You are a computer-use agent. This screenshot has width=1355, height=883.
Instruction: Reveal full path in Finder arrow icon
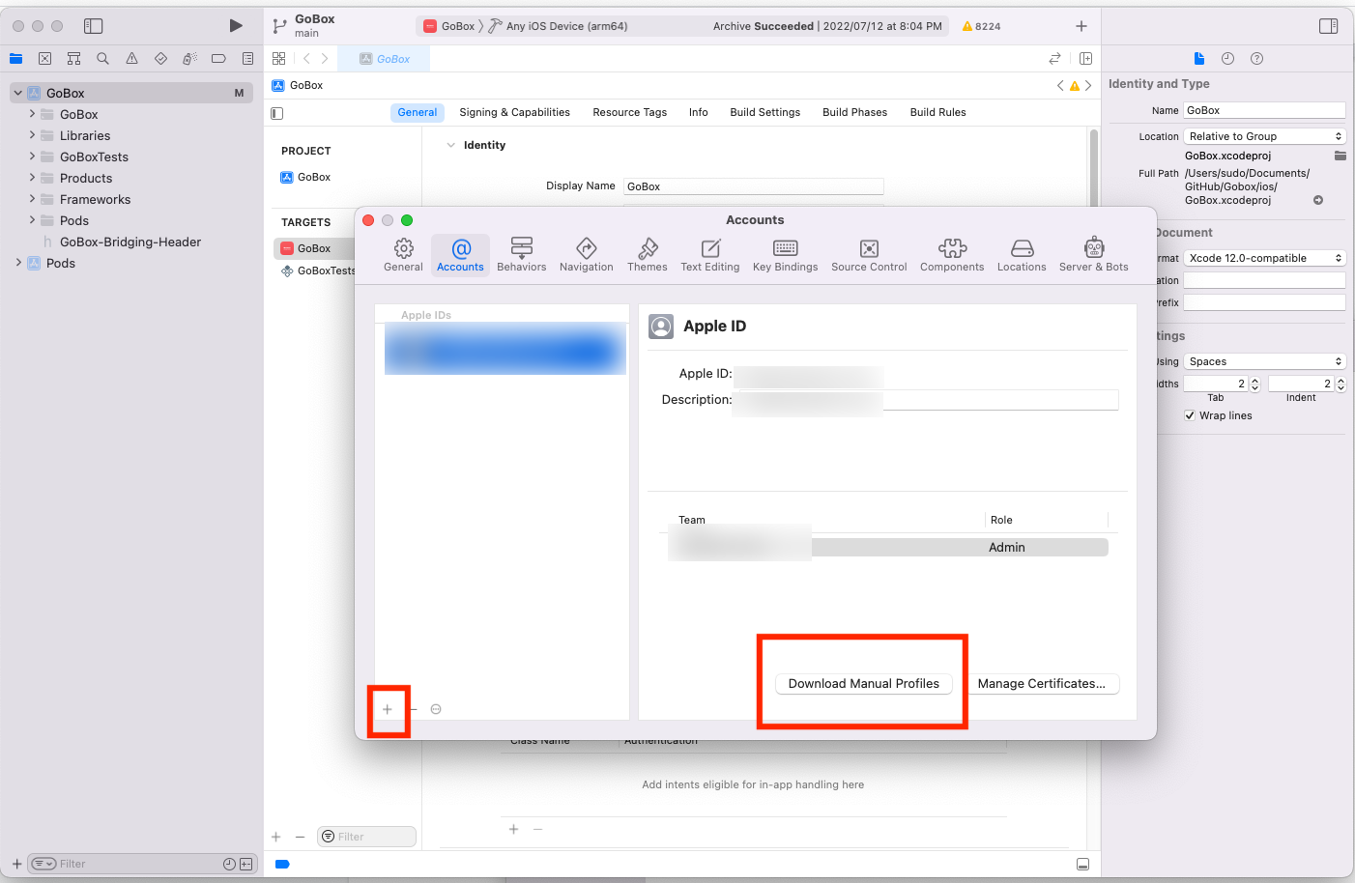coord(1317,201)
